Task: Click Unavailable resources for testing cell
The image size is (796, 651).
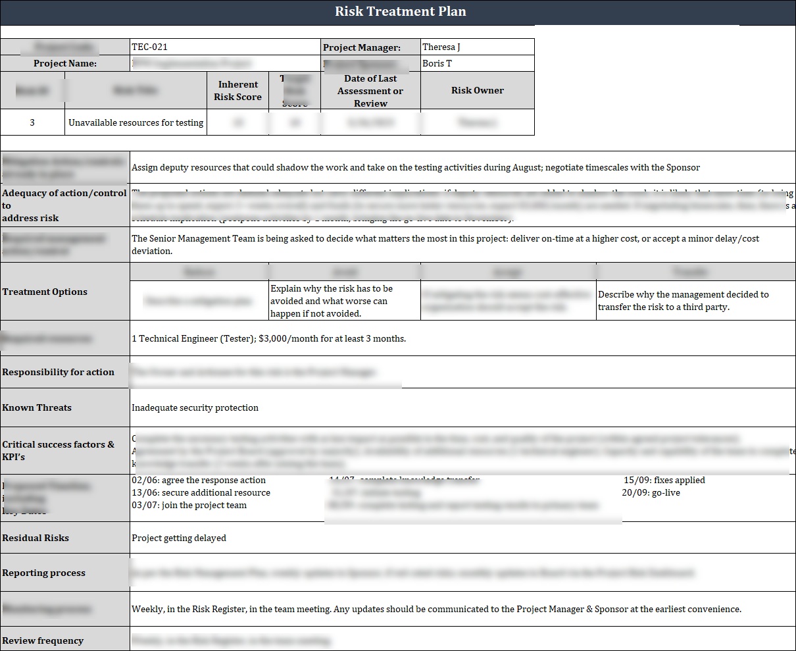Action: (136, 122)
